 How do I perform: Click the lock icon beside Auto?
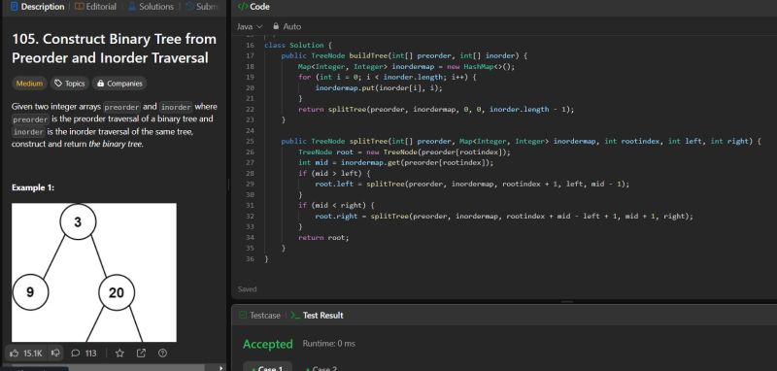(x=275, y=27)
